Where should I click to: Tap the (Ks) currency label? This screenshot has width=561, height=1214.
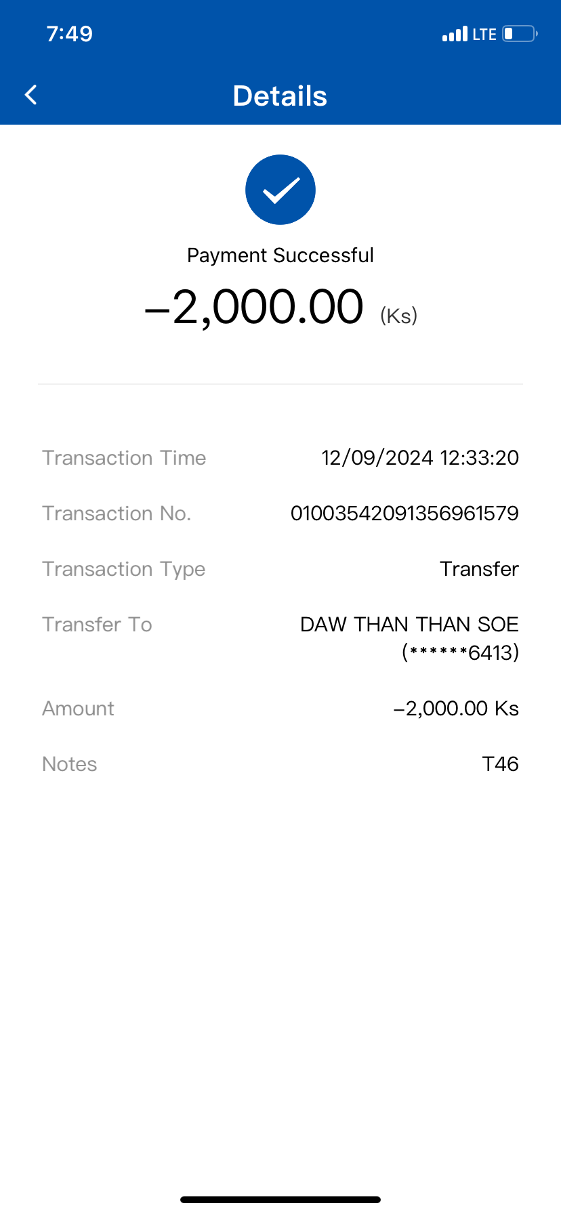point(398,316)
